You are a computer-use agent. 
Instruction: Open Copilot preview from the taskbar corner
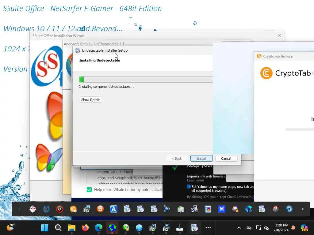tap(304, 228)
